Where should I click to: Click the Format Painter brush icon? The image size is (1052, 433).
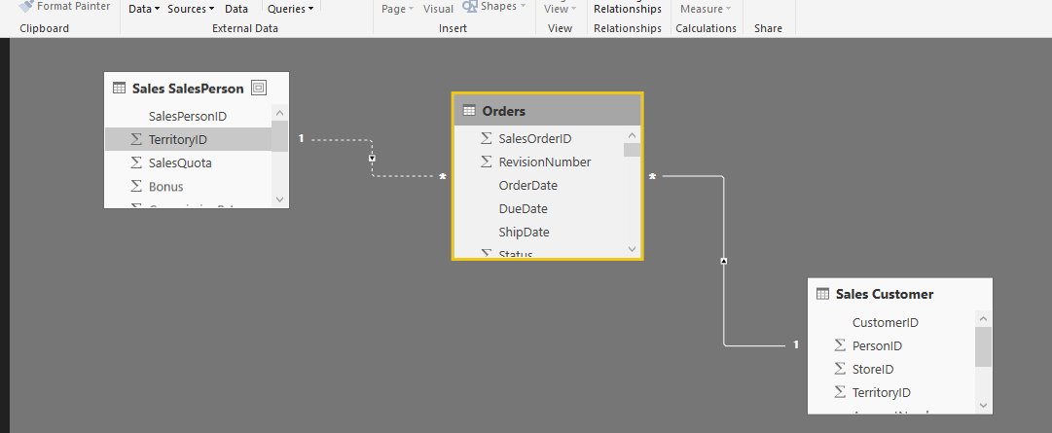25,6
